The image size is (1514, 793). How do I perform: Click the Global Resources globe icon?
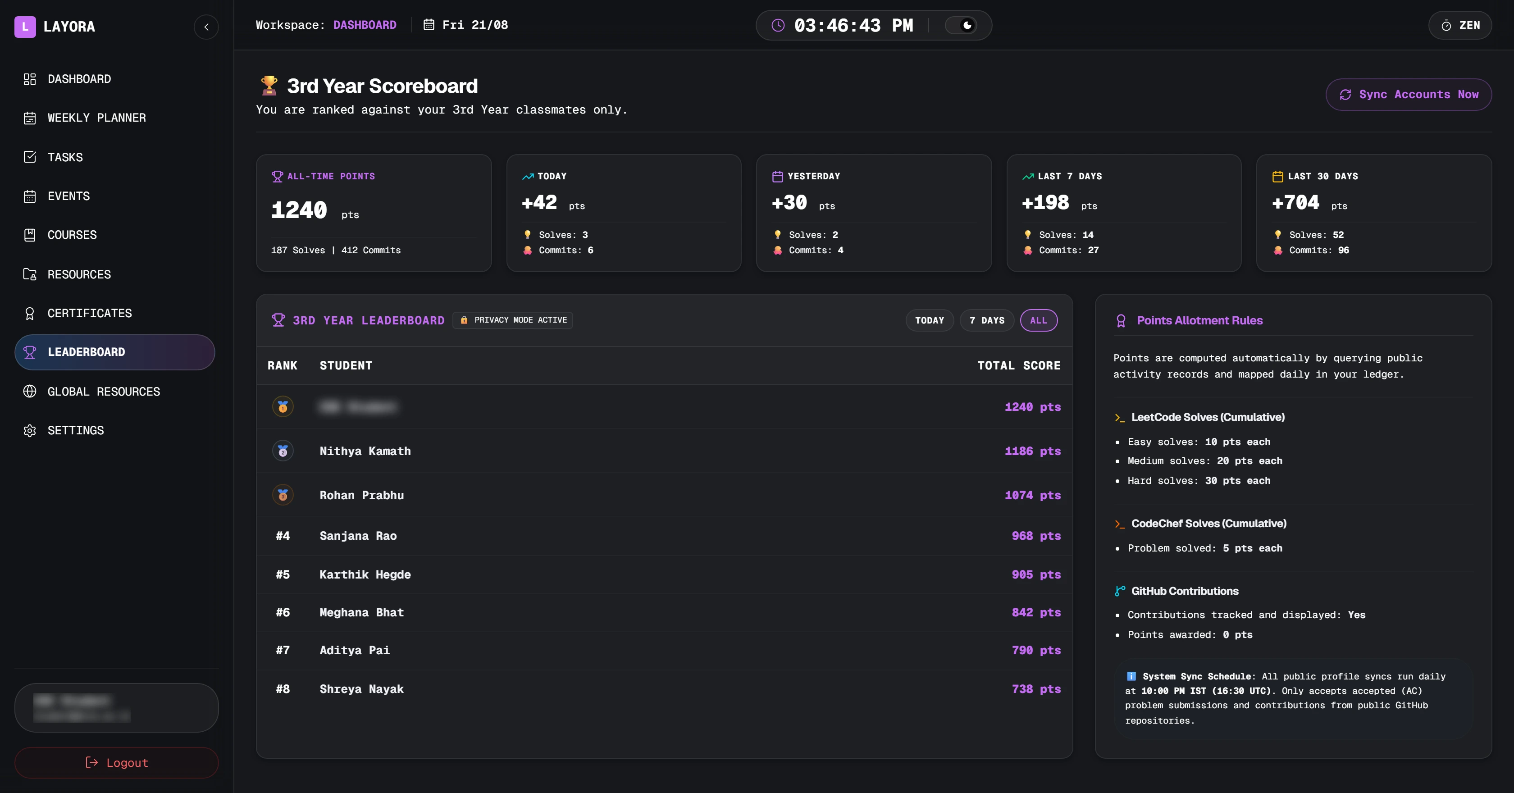[29, 391]
